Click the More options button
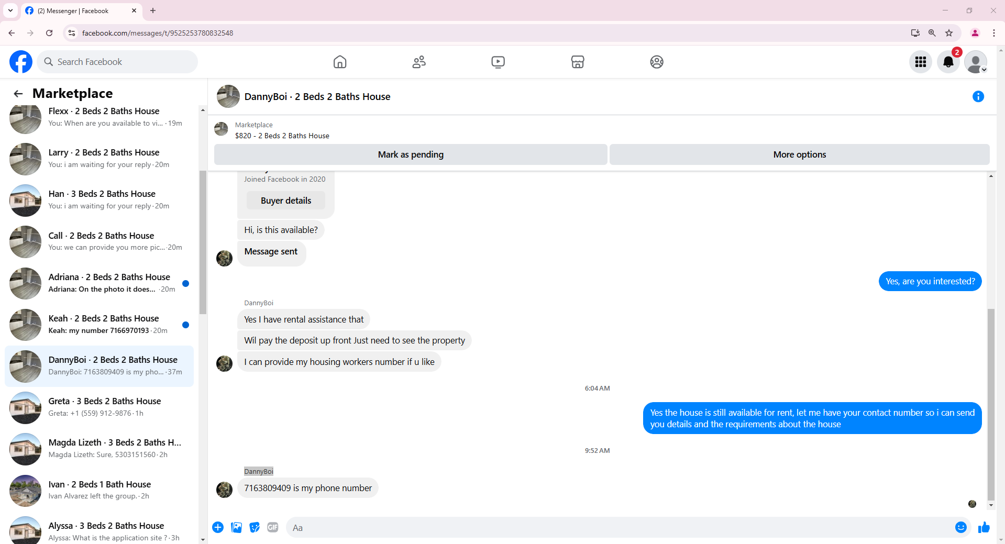The width and height of the screenshot is (1005, 544). (800, 154)
